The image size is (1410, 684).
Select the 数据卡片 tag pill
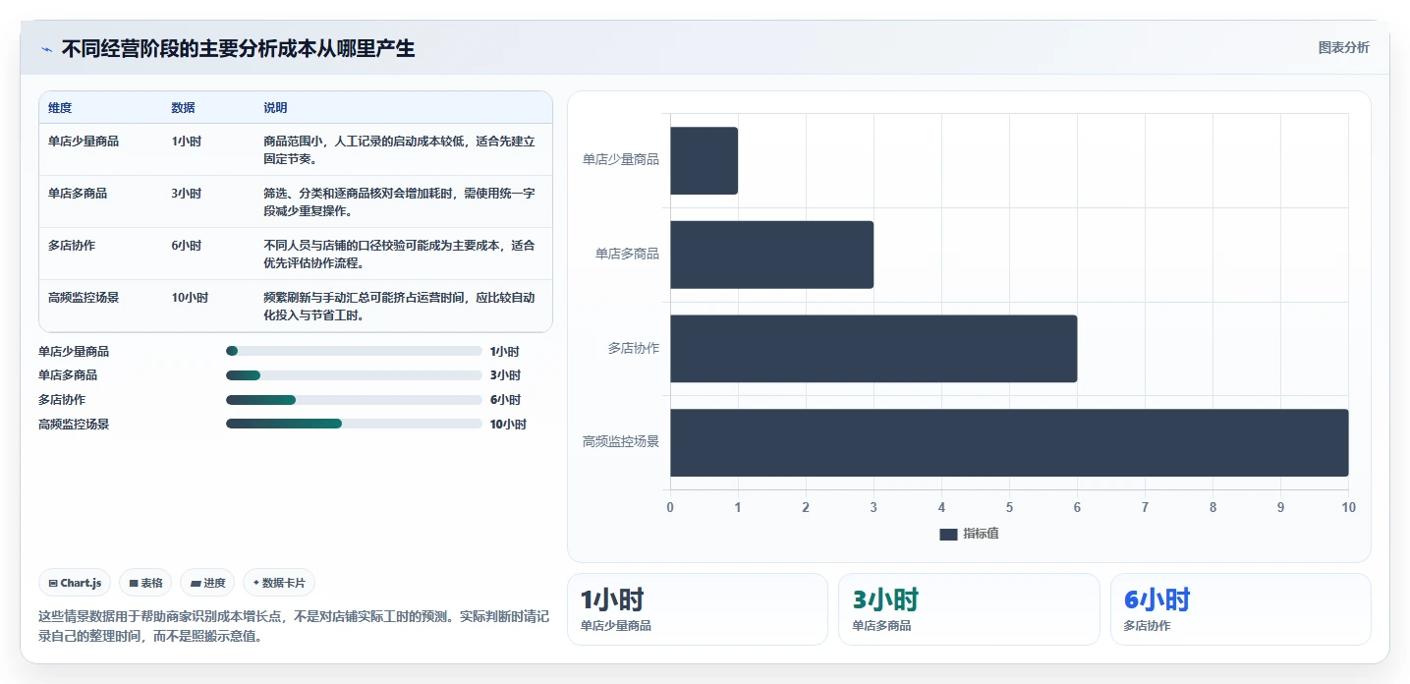tap(279, 583)
